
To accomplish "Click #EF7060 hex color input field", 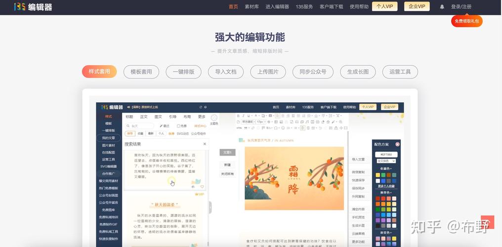I will [386, 155].
